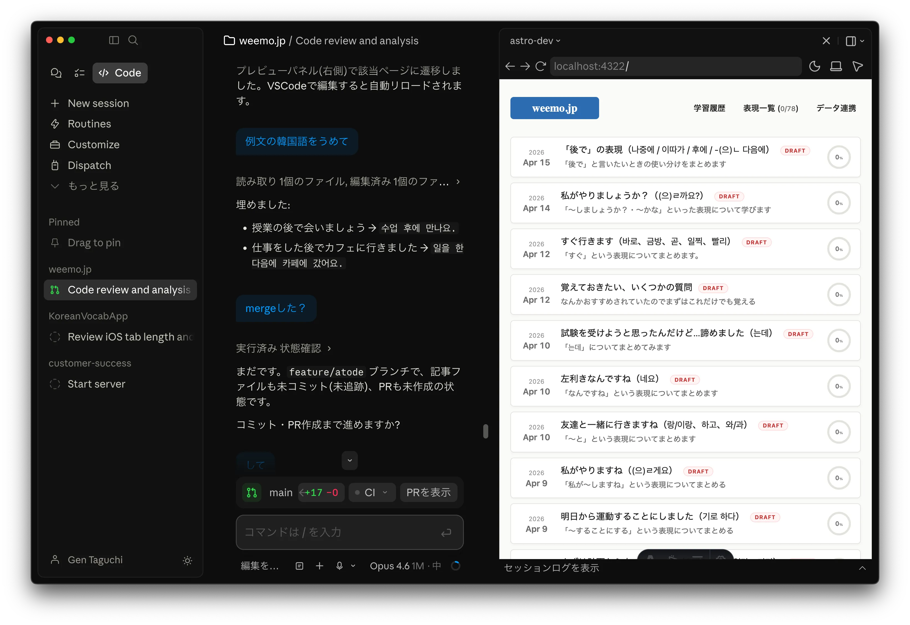Image resolution: width=910 pixels, height=625 pixels.
Task: Expand もっと見る in the sidebar
Action: 93,186
